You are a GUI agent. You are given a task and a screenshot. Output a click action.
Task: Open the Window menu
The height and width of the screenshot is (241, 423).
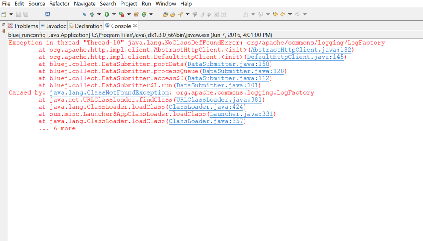click(166, 4)
